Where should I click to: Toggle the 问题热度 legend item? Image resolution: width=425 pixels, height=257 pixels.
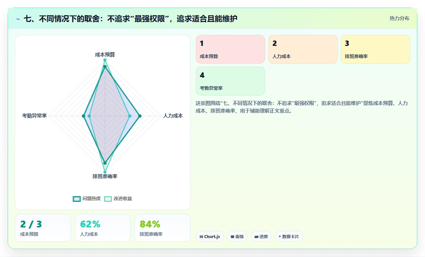pos(87,199)
